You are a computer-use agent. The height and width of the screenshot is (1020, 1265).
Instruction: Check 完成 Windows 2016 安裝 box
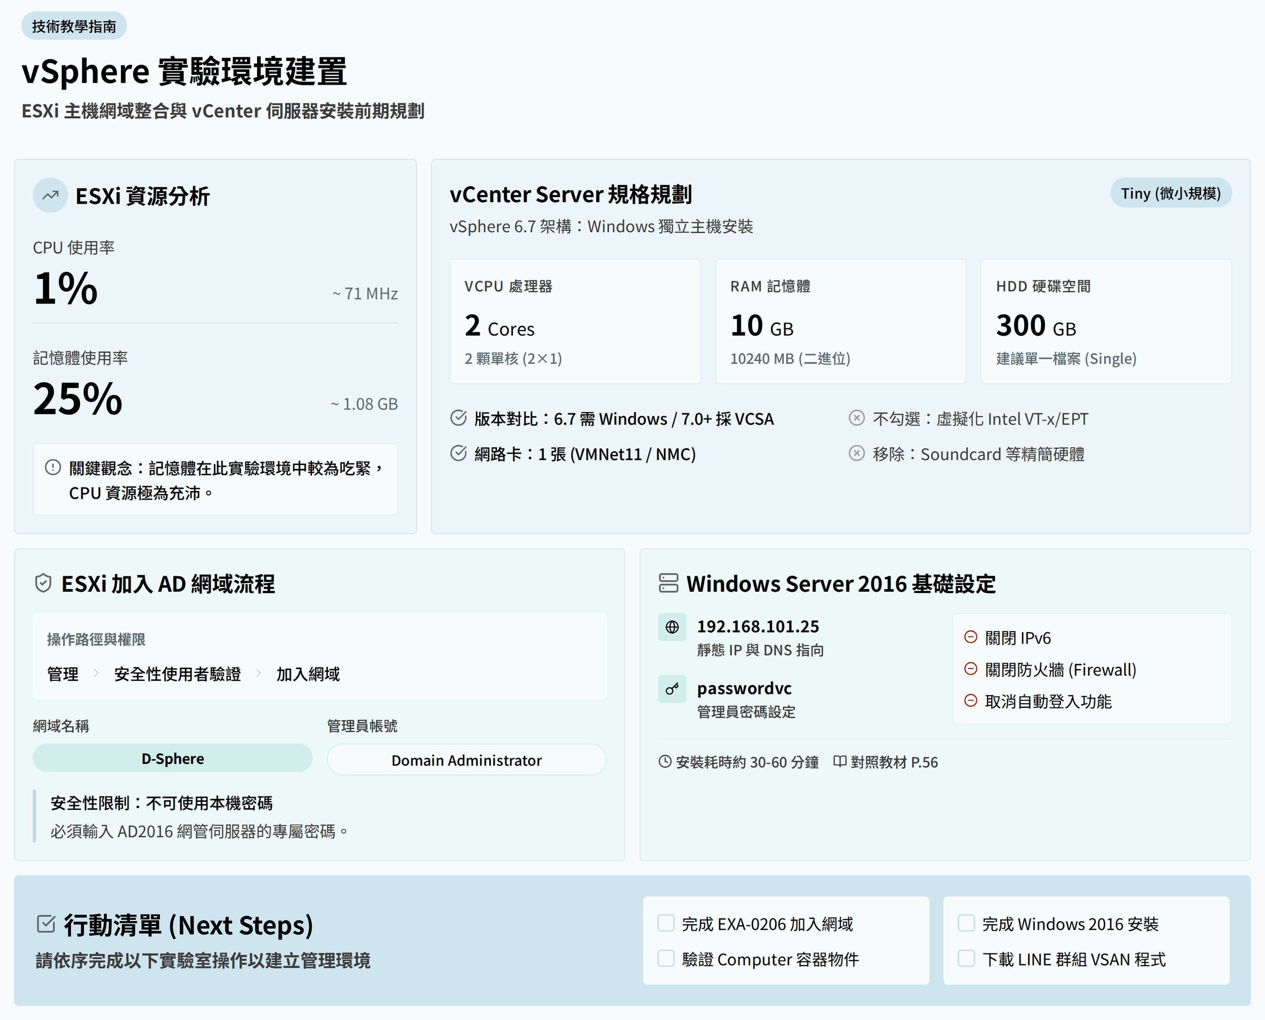click(966, 923)
